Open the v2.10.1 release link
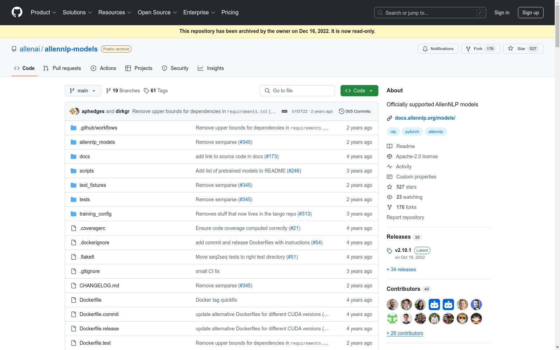This screenshot has width=560, height=350. point(403,250)
